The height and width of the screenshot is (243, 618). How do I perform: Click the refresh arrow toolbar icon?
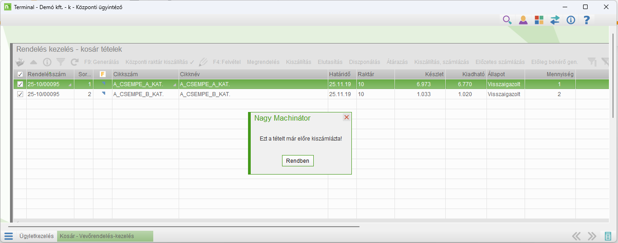click(x=74, y=62)
